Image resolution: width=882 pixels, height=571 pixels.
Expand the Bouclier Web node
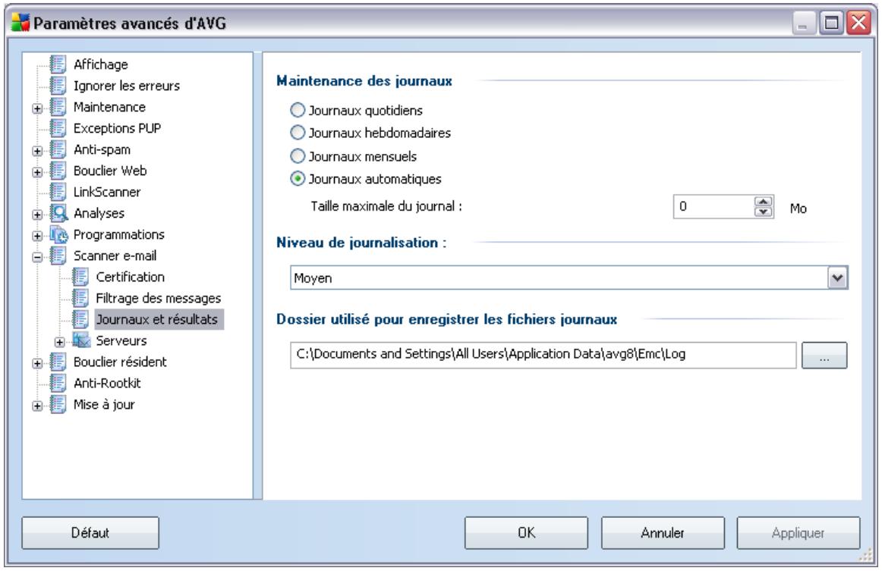click(37, 173)
